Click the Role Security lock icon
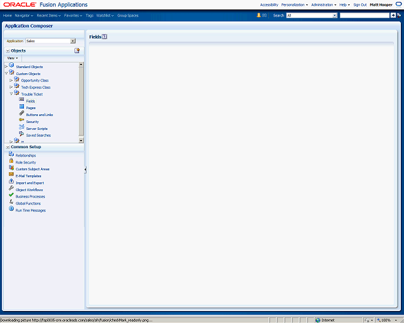Screen dimensions: 404x323 click(x=11, y=161)
